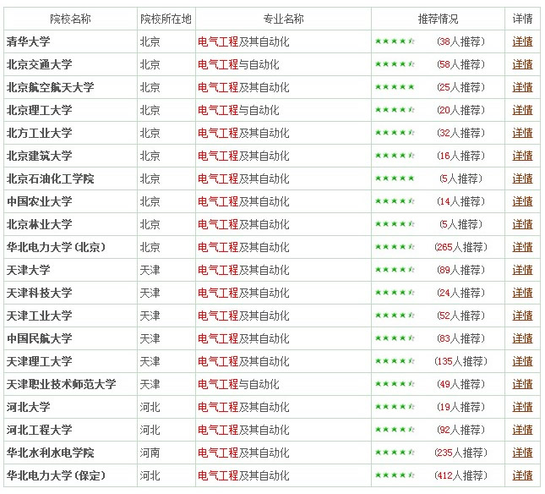Click the star rating for 天津大学
Viewport: 545px width, 494px height.
pos(395,270)
